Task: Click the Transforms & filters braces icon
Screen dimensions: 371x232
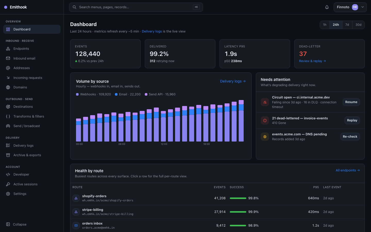Action: coord(8,116)
